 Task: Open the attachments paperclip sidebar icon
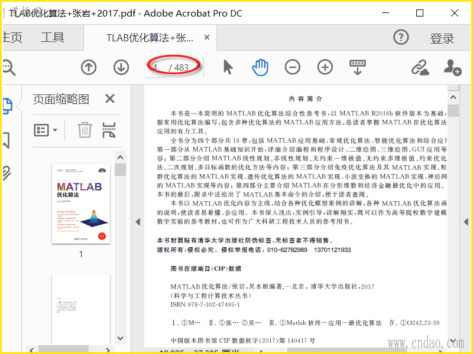point(7,173)
